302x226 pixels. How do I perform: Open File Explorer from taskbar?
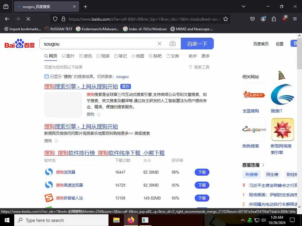[116, 220]
